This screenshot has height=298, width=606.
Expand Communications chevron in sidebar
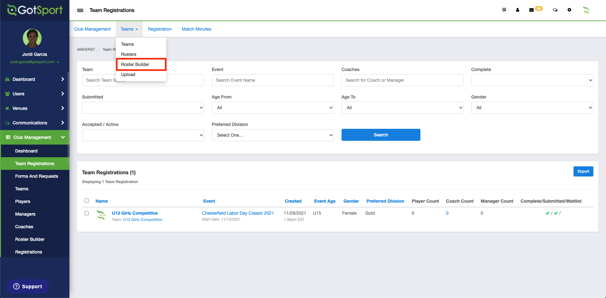62,123
